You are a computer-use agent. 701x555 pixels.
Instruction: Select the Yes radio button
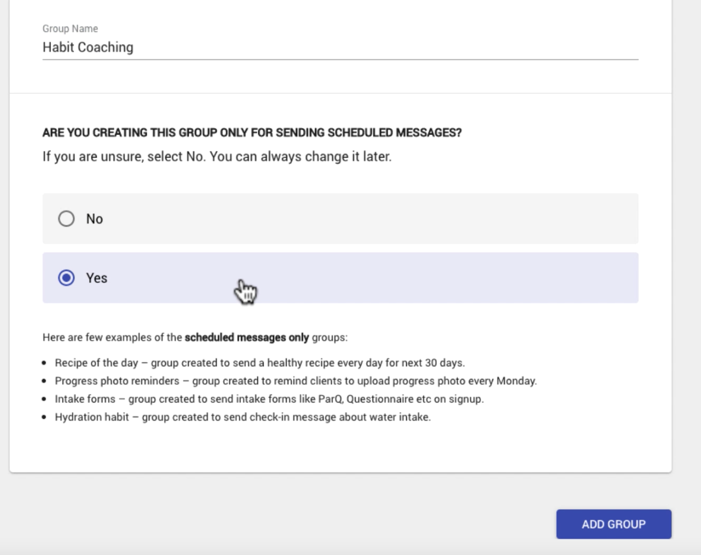coord(67,278)
